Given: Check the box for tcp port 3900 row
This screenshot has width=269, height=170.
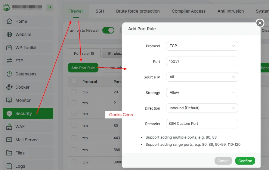Looking at the screenshot, I should click(74, 162).
